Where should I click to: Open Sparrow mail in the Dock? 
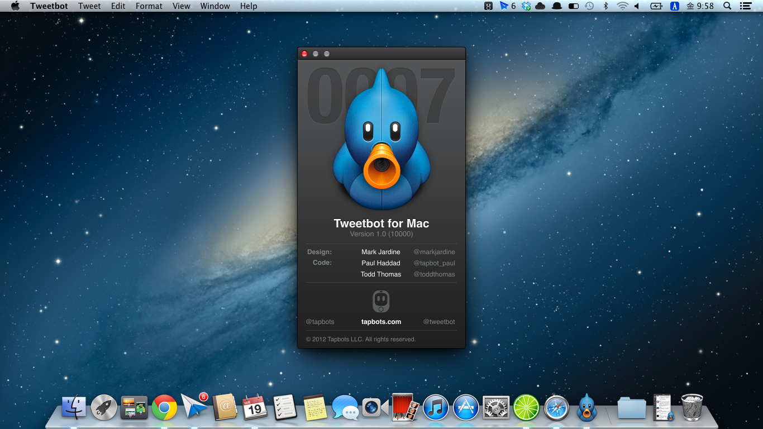194,406
